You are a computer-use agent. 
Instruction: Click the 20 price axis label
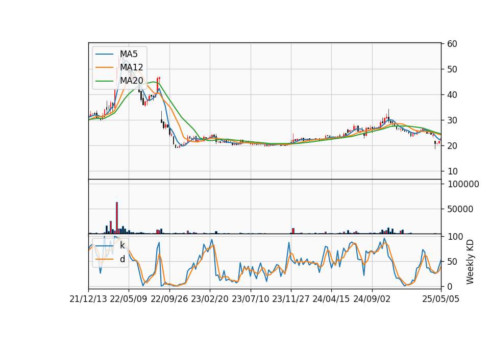click(452, 146)
